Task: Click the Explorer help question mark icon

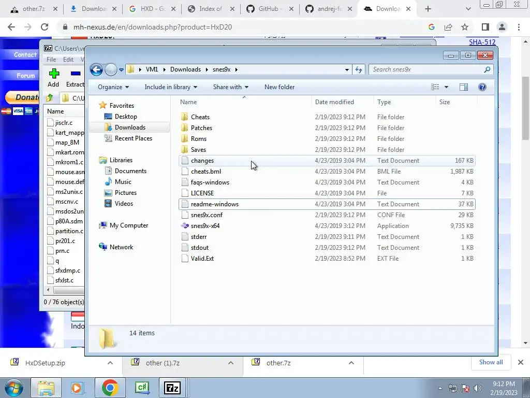Action: (482, 87)
